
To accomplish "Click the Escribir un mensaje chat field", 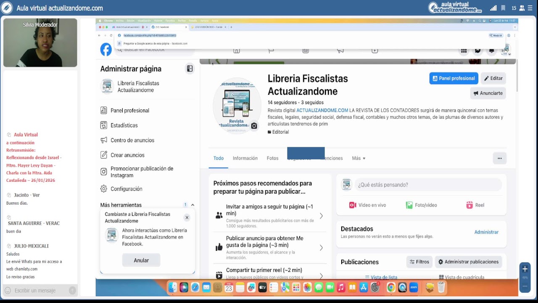I will 40,290.
